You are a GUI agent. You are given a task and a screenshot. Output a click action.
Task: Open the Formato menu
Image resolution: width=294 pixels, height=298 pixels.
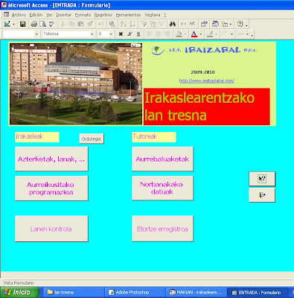[83, 15]
